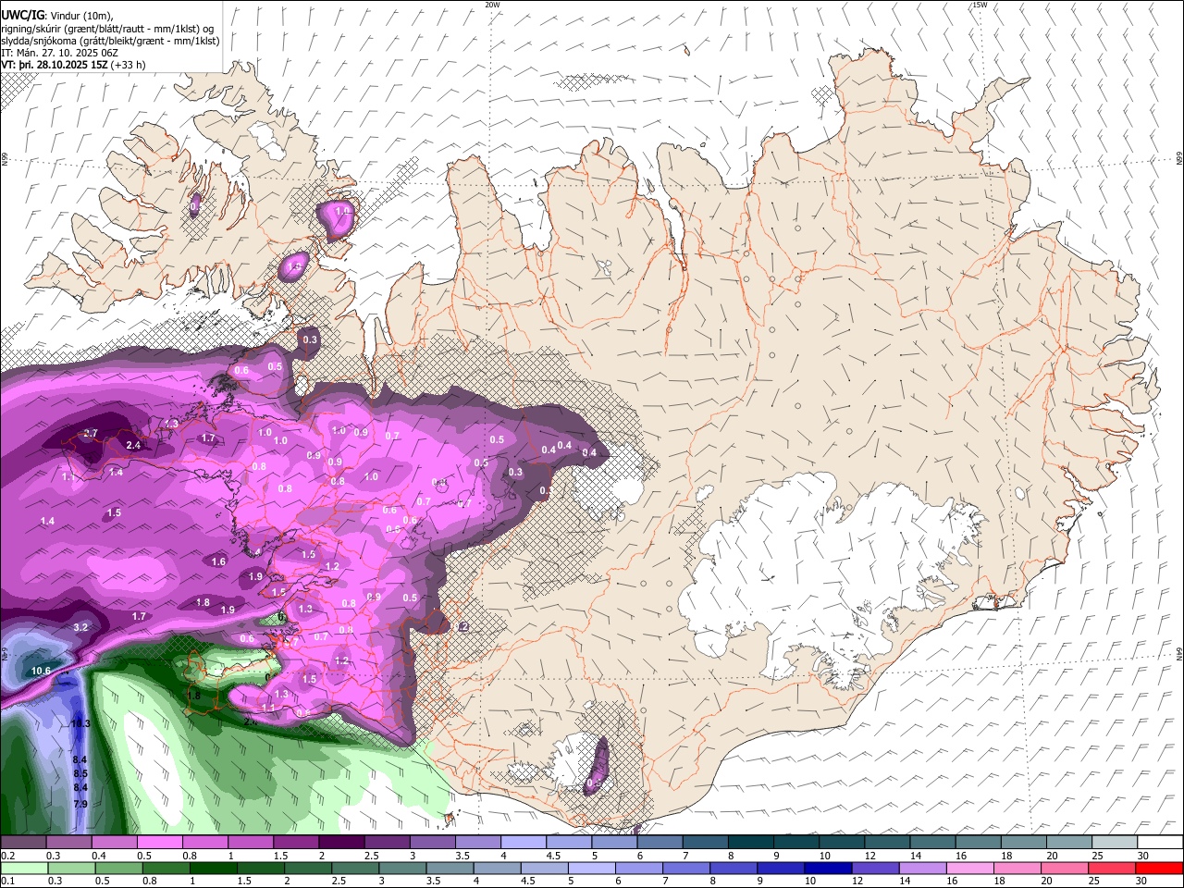
Task: Click the dark teal 8–9 upper legend swatch
Action: (751, 843)
